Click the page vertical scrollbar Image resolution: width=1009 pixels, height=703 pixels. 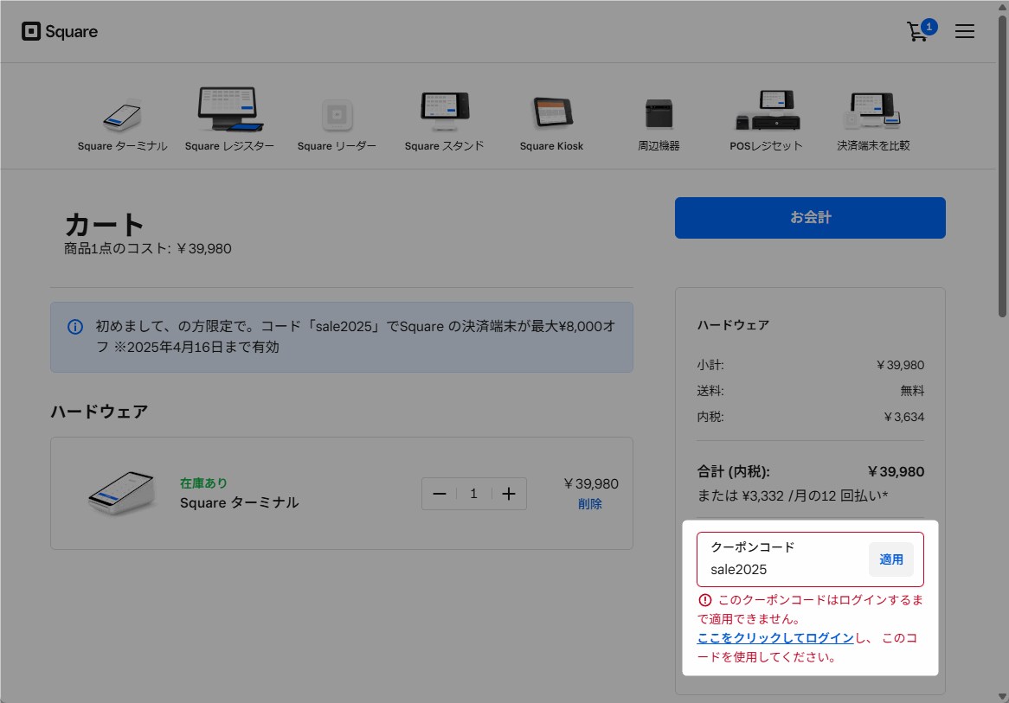coord(1002,167)
